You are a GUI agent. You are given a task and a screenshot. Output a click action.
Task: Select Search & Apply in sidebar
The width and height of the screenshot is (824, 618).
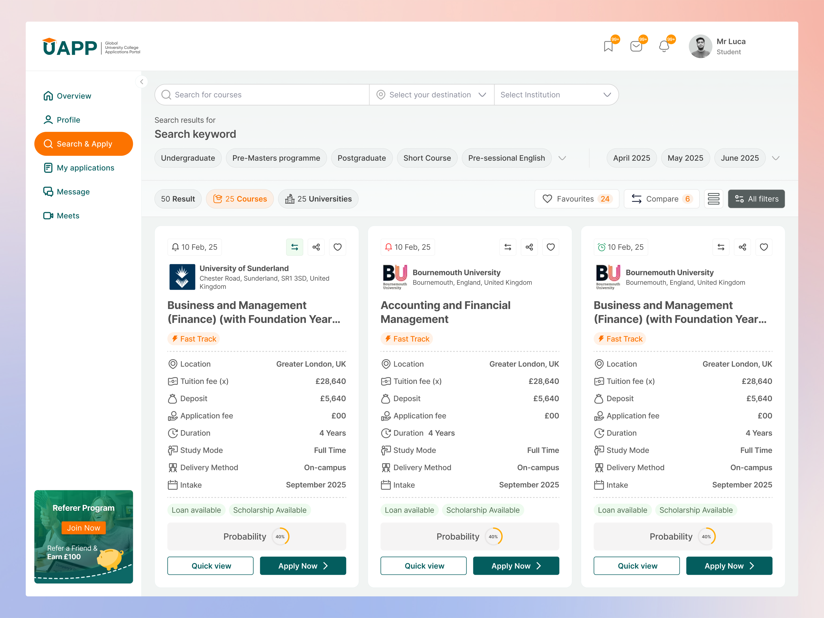pos(83,144)
